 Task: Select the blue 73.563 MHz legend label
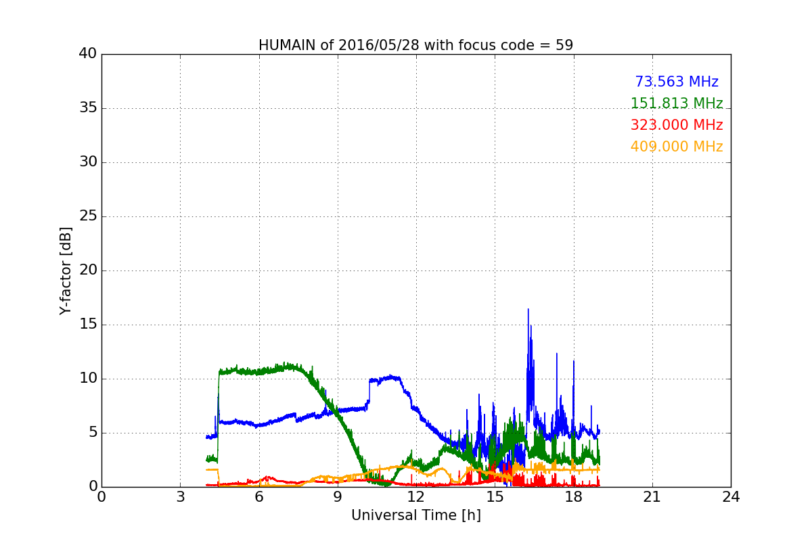tap(677, 82)
